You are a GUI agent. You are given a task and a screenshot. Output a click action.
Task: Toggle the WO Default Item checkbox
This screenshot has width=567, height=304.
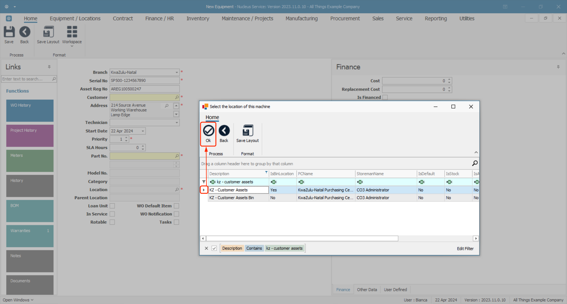(x=177, y=206)
